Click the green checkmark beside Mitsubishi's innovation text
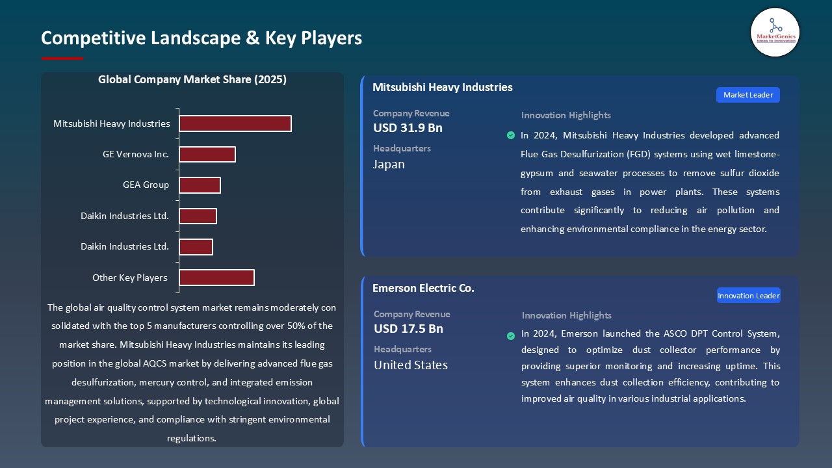832x468 pixels. [511, 135]
